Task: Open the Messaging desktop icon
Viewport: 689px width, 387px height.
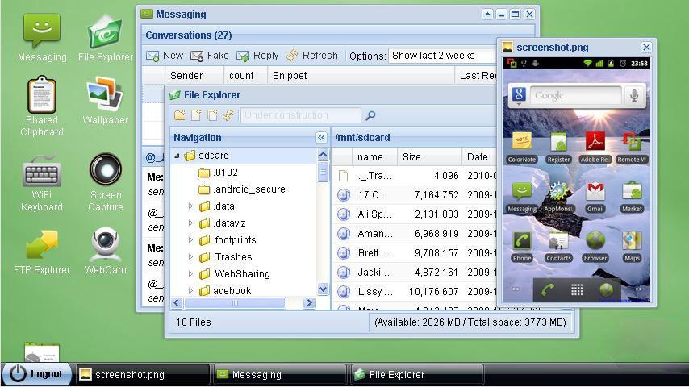Action: 42,37
